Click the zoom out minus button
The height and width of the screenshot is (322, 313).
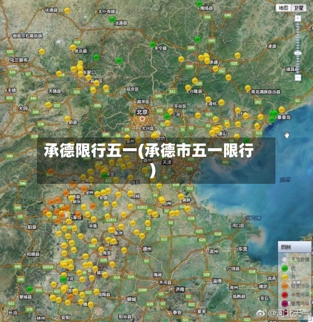point(298,78)
